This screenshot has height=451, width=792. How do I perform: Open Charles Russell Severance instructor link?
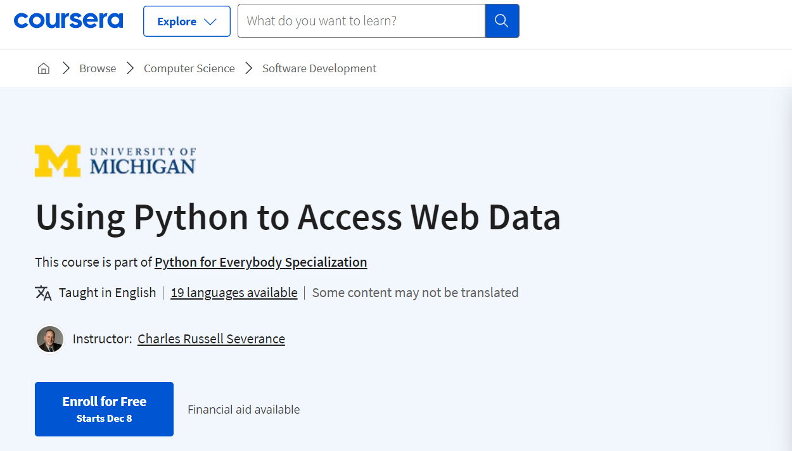click(211, 339)
